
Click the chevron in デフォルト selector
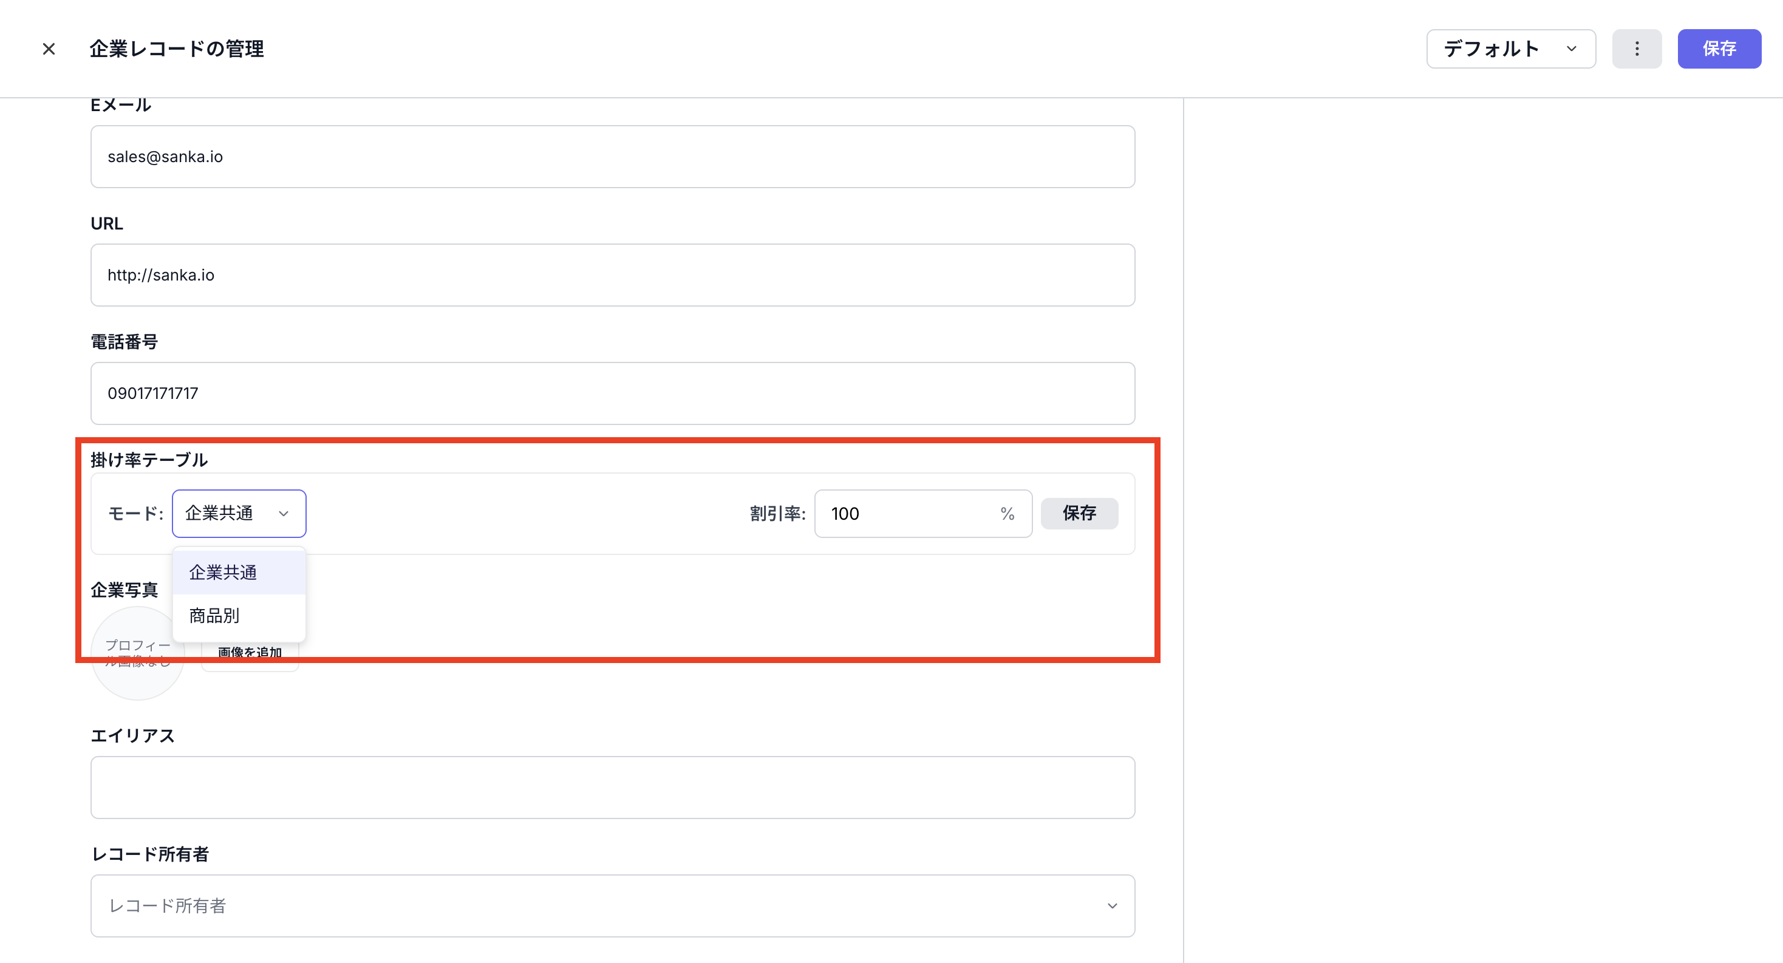[x=1572, y=49]
